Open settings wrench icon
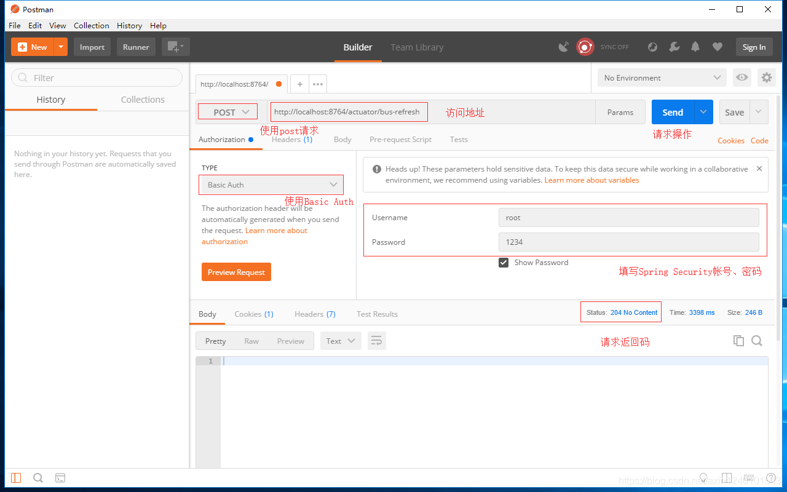 tap(674, 47)
